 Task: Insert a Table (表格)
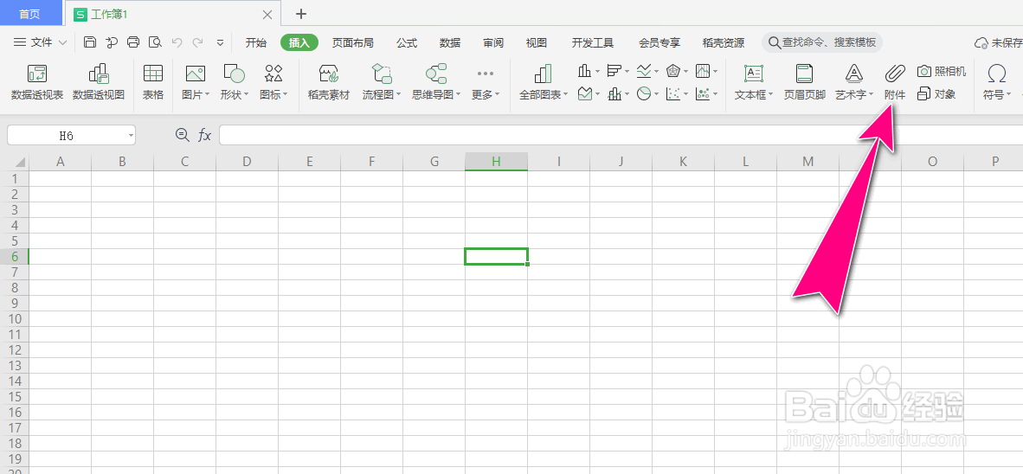pyautogui.click(x=153, y=82)
